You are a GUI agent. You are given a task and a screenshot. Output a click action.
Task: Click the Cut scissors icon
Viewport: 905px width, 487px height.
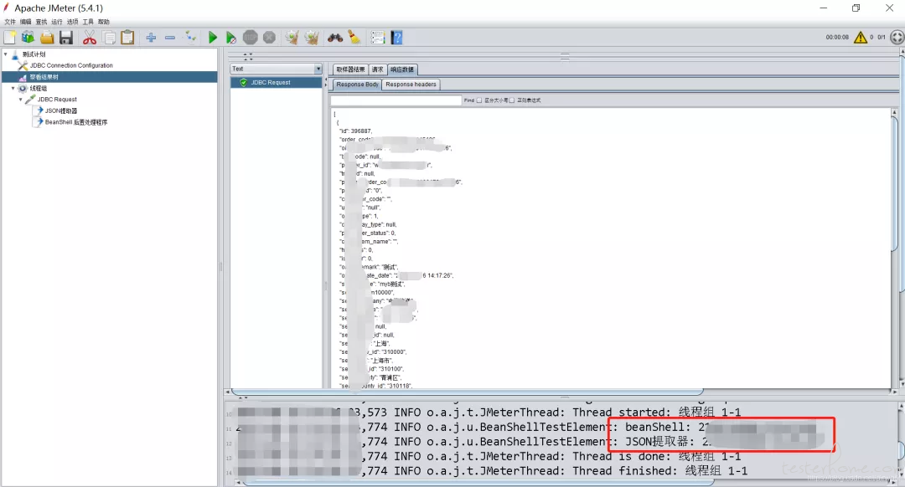point(90,38)
